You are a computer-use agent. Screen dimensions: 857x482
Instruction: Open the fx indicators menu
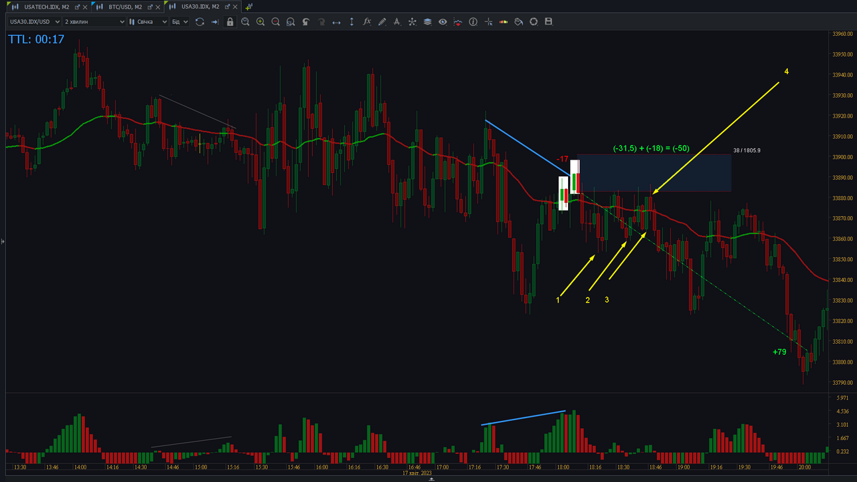[367, 22]
